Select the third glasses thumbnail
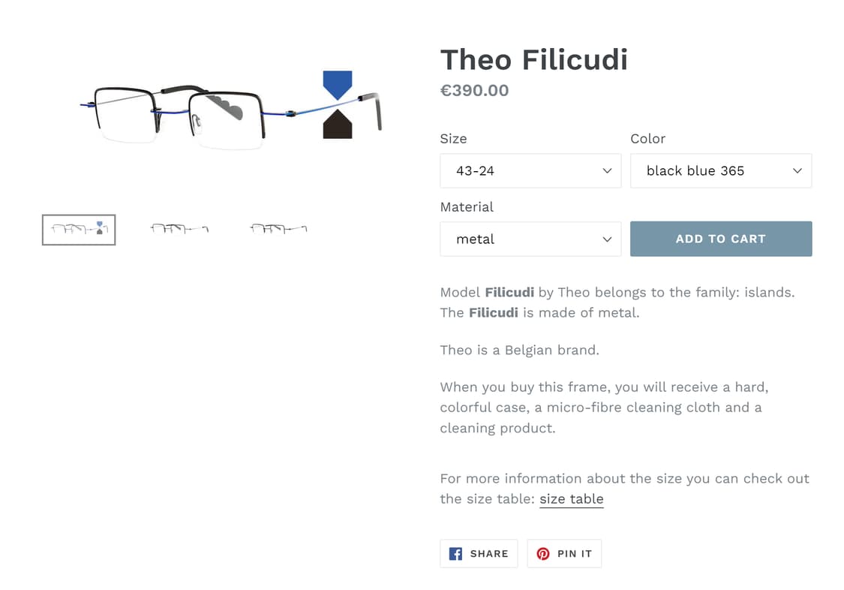 [x=278, y=228]
